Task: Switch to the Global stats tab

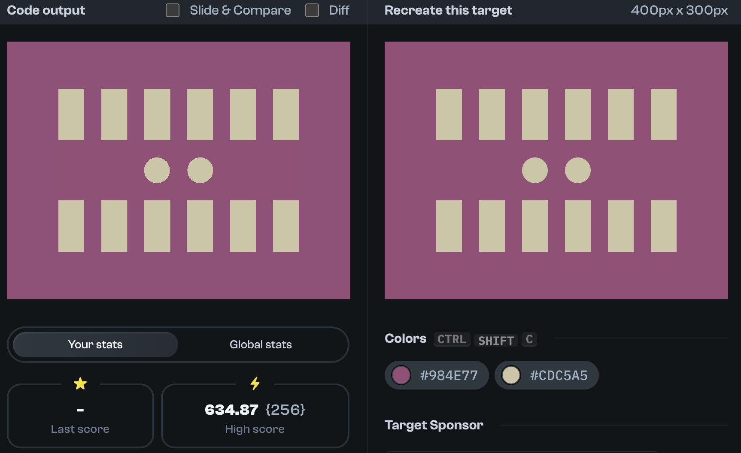Action: (x=261, y=344)
